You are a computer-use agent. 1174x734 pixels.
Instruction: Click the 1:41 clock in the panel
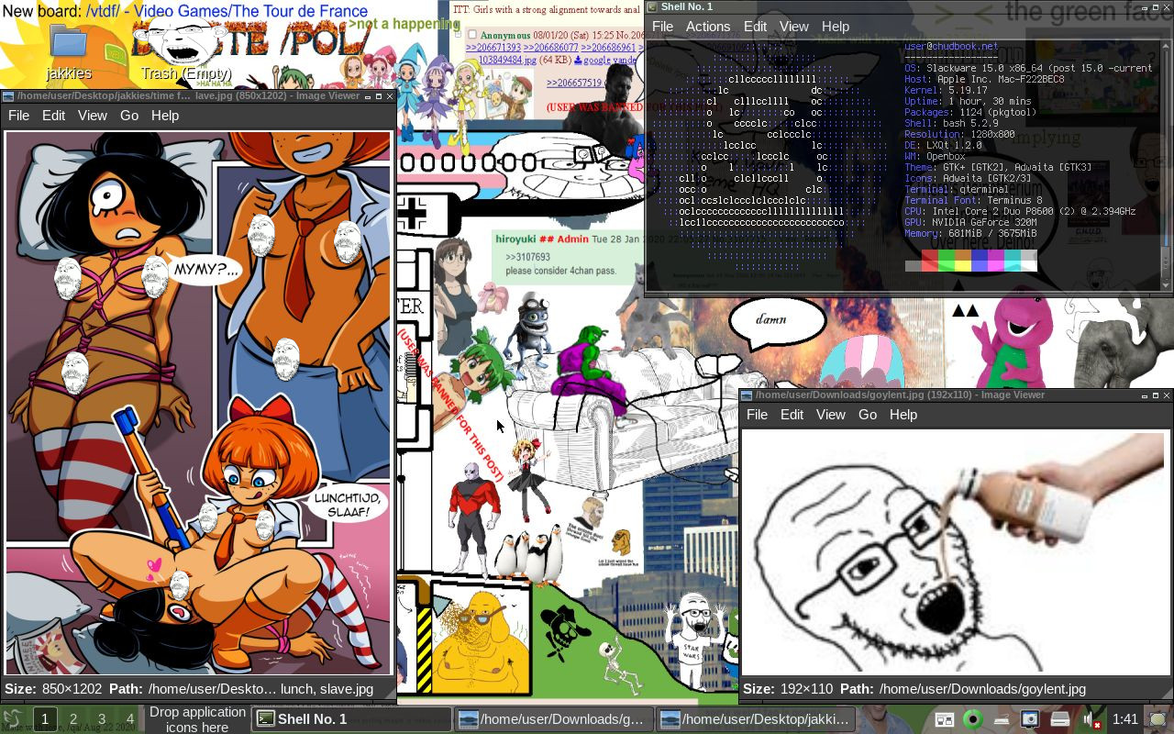pyautogui.click(x=1125, y=719)
